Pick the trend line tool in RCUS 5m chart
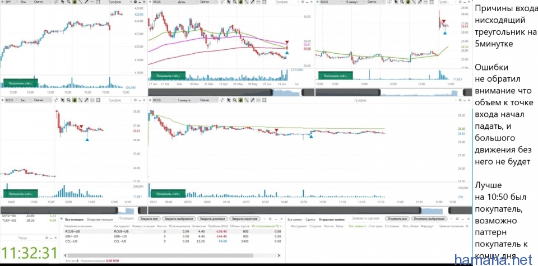Screen dimensions: 538x266 pos(80,100)
